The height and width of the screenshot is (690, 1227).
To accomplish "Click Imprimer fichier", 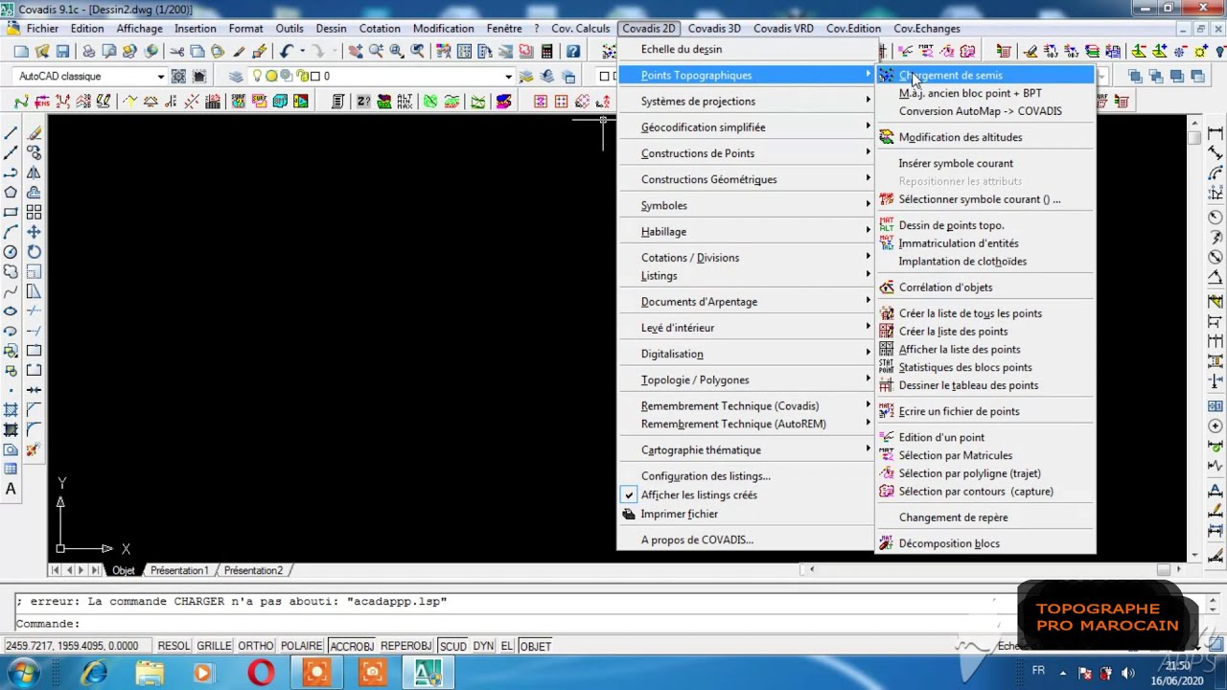I will click(746, 514).
